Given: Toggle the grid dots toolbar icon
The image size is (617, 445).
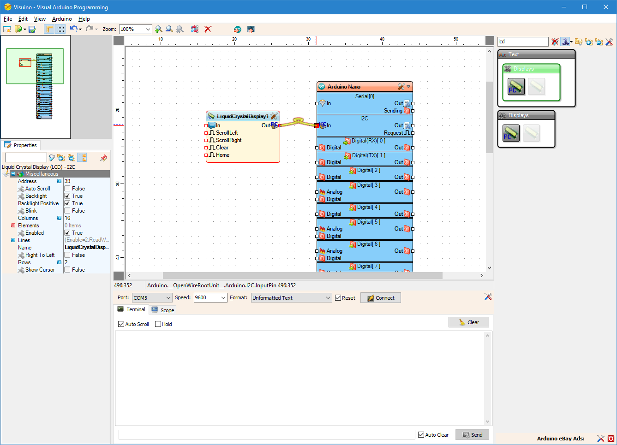Looking at the screenshot, I should 60,29.
